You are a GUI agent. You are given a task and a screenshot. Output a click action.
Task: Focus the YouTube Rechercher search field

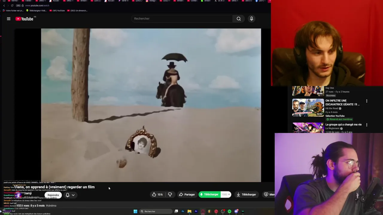[x=182, y=19]
